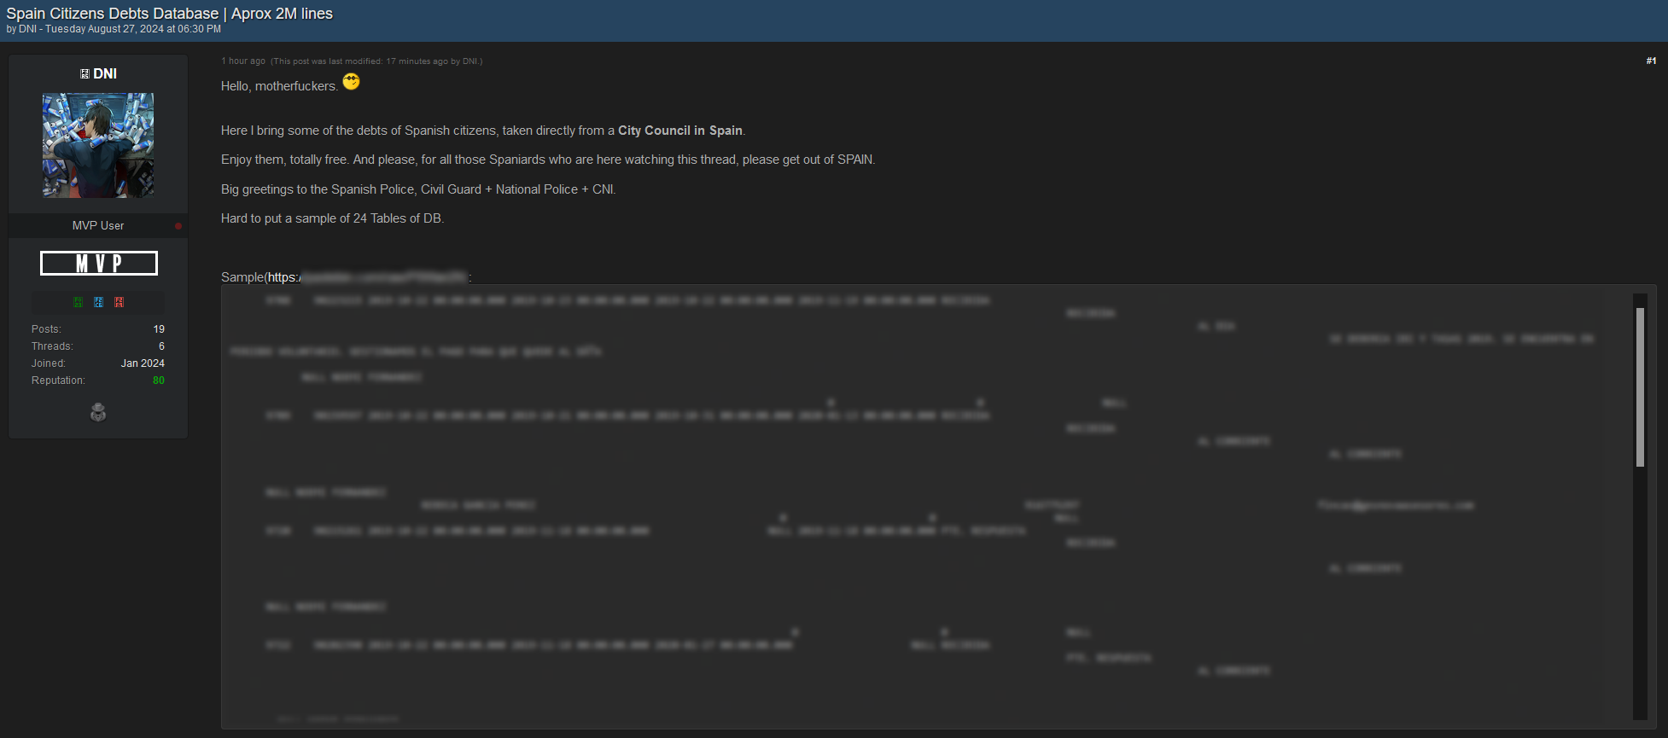This screenshot has height=738, width=1668.
Task: Click the blurred sample paste URL
Action: [382, 277]
